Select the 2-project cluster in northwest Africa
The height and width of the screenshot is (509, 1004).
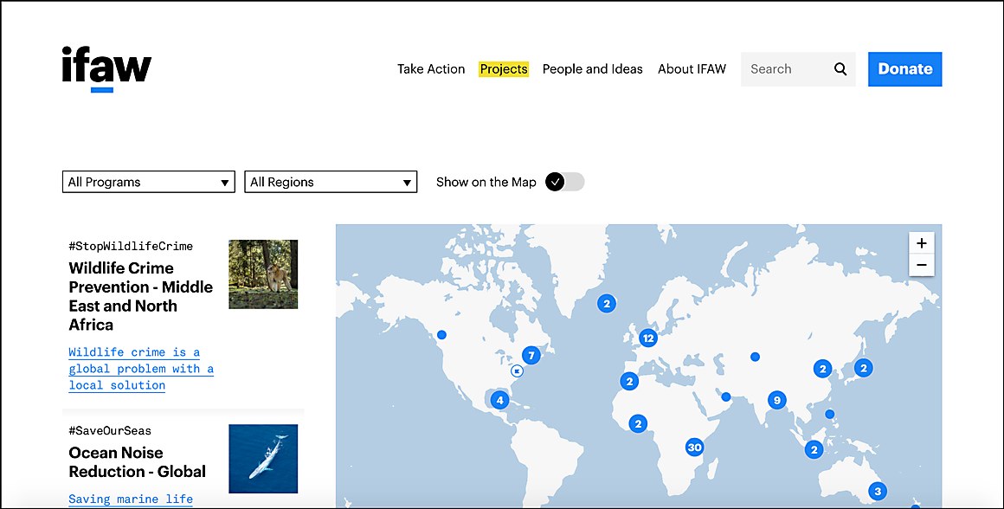(629, 382)
